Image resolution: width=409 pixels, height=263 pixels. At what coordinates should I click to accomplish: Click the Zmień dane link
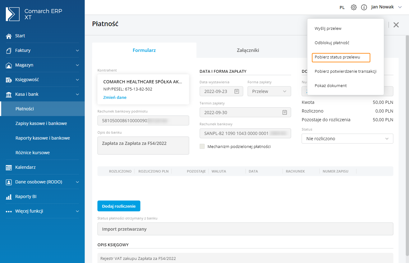coord(115,97)
